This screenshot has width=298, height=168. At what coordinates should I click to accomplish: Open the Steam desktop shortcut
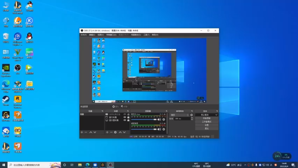tap(6, 101)
